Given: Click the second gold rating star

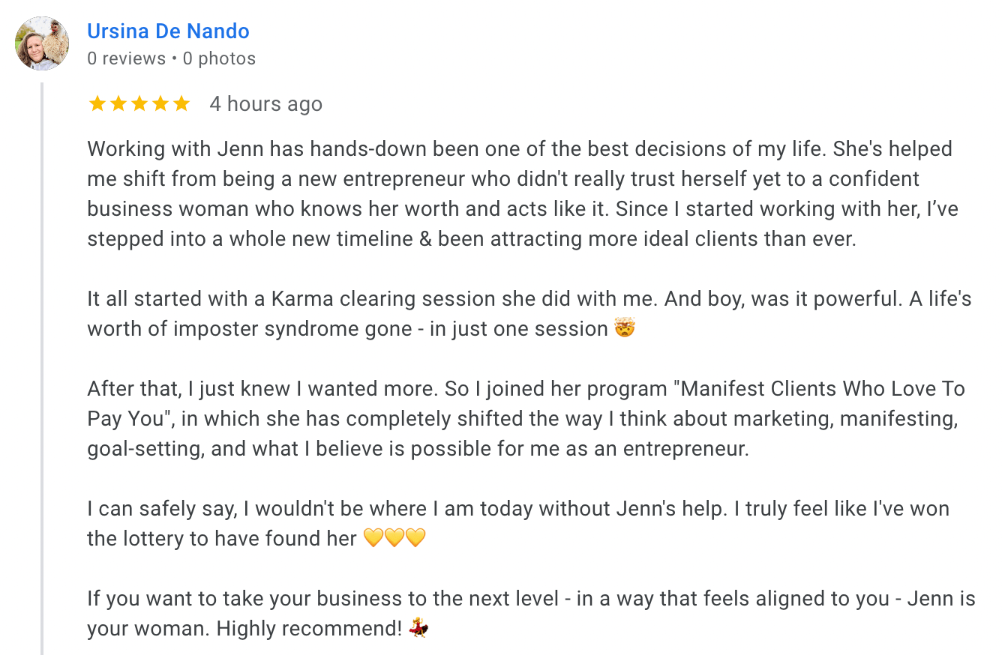Looking at the screenshot, I should (118, 103).
